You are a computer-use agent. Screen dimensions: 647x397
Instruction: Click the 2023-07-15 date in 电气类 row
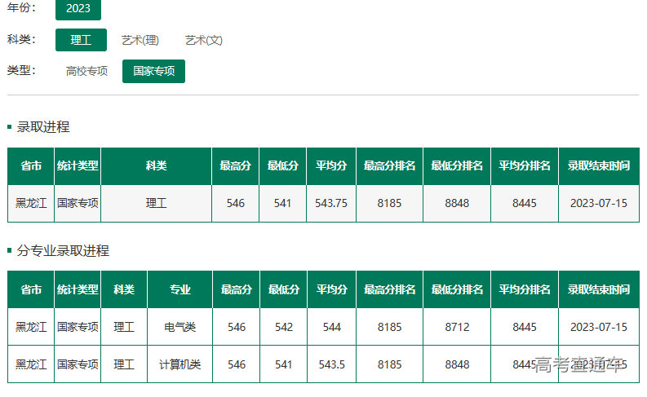coord(599,327)
